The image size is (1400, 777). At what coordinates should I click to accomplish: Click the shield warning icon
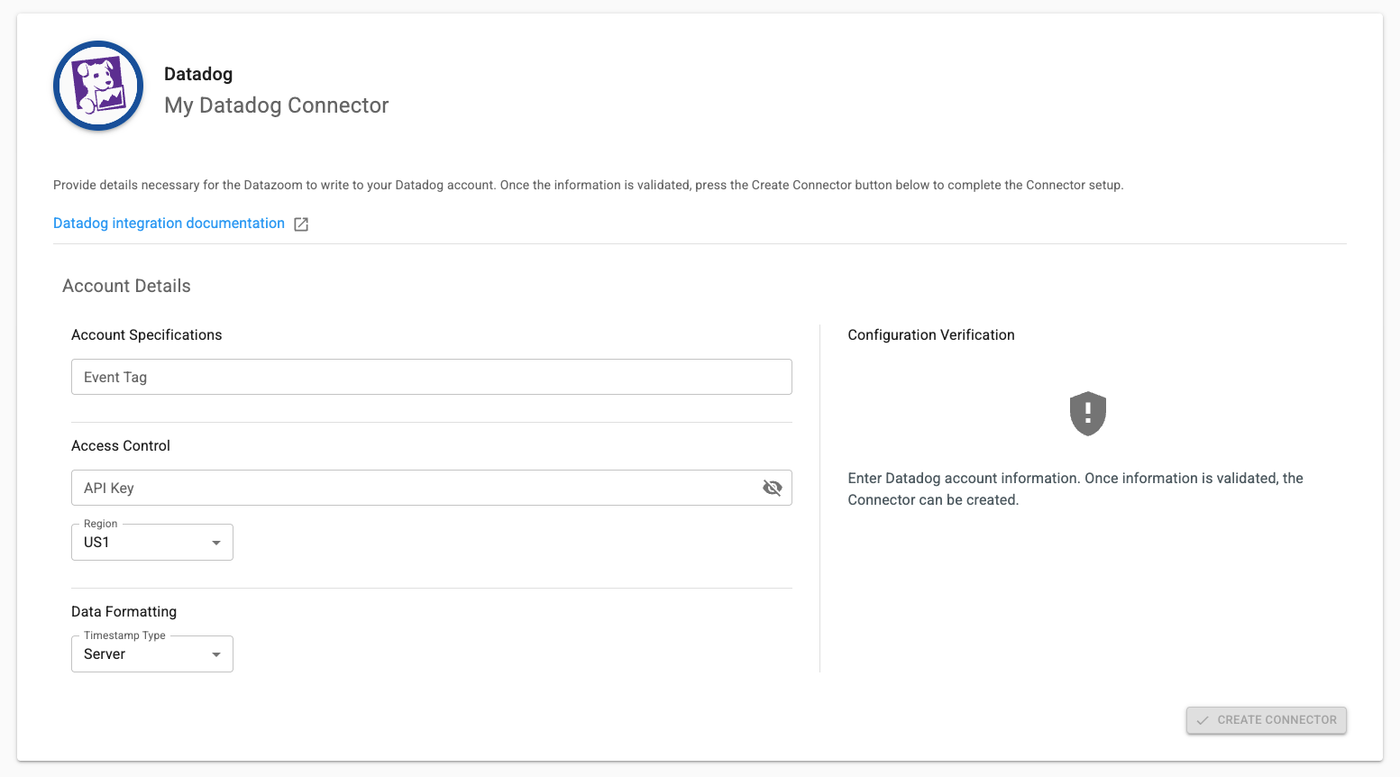(x=1087, y=414)
